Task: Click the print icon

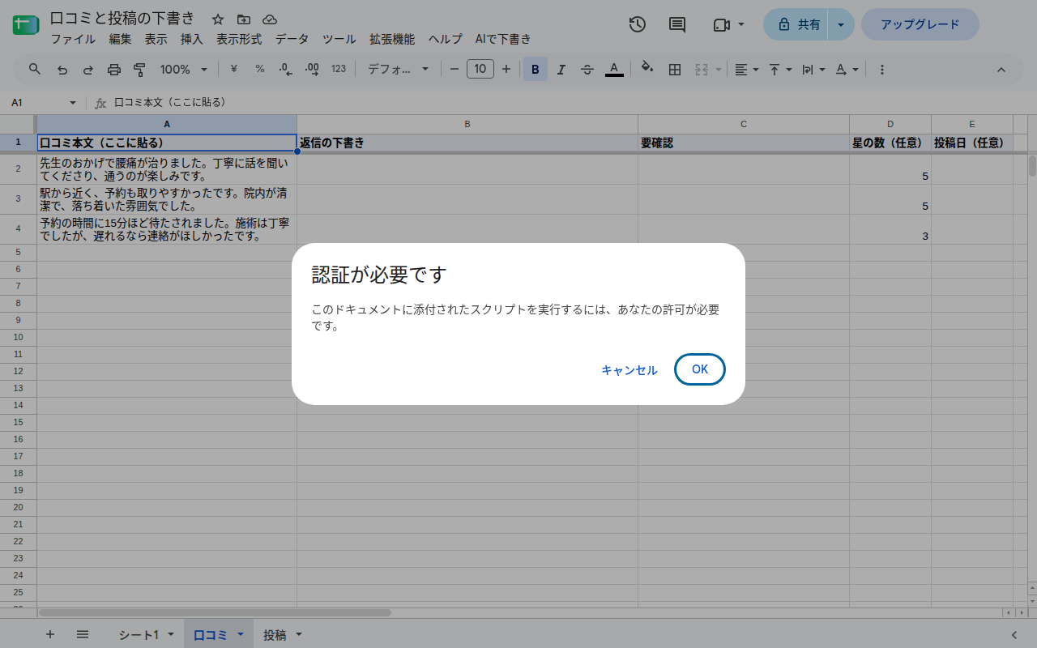Action: pos(114,70)
